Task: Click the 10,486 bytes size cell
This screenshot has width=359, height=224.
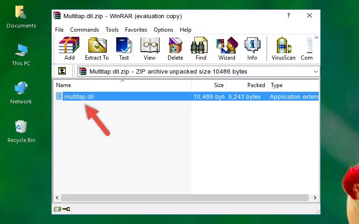Action: [209, 96]
